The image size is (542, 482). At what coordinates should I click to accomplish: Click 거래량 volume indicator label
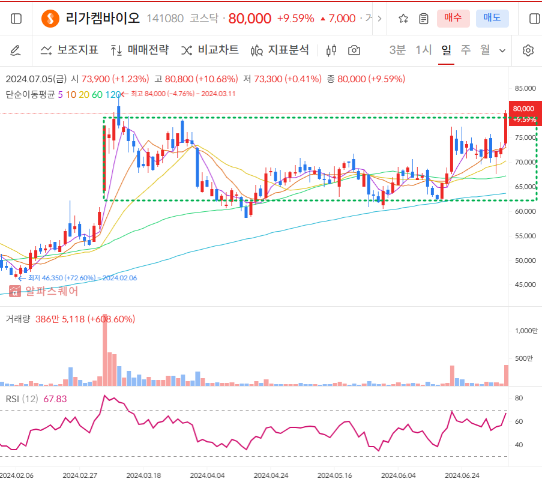tap(18, 319)
